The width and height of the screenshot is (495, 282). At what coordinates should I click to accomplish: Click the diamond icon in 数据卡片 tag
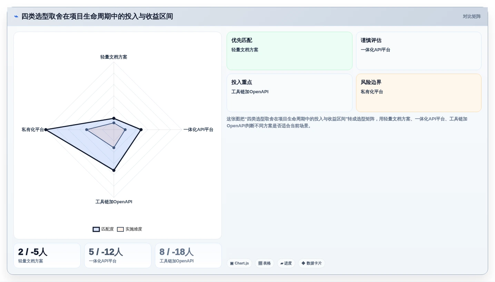[x=303, y=263]
